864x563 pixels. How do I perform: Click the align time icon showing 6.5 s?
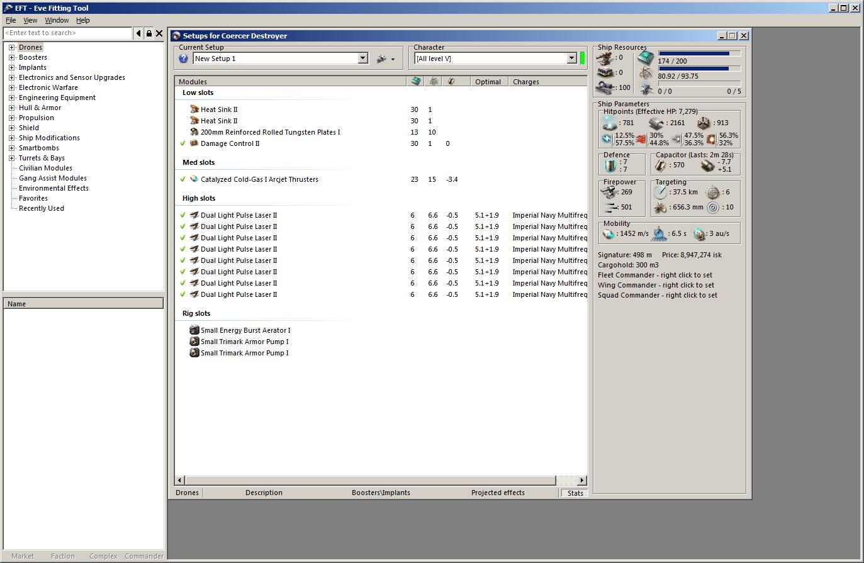[x=658, y=233]
